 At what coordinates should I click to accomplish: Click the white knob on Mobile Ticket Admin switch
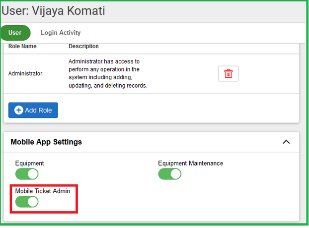pos(33,202)
